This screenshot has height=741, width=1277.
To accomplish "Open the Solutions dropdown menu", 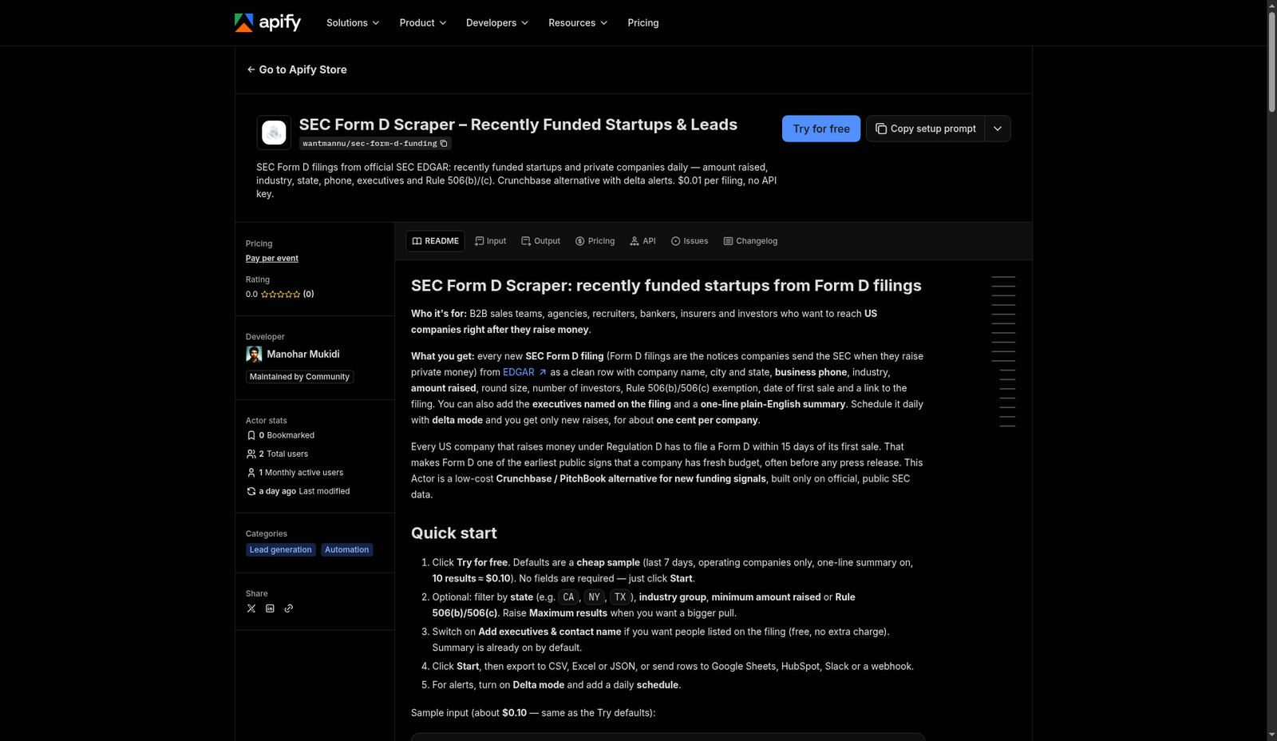I will click(353, 22).
